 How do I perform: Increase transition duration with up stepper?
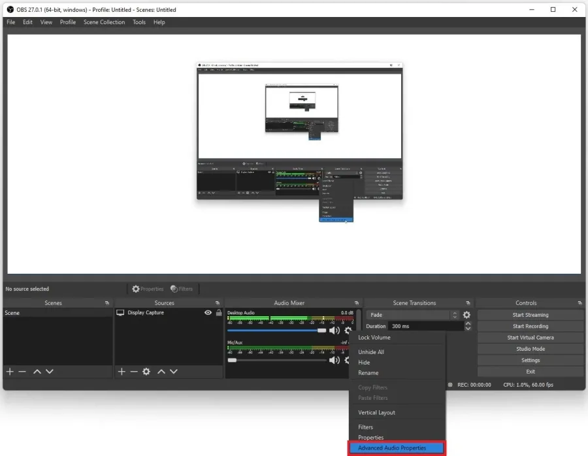click(x=468, y=323)
